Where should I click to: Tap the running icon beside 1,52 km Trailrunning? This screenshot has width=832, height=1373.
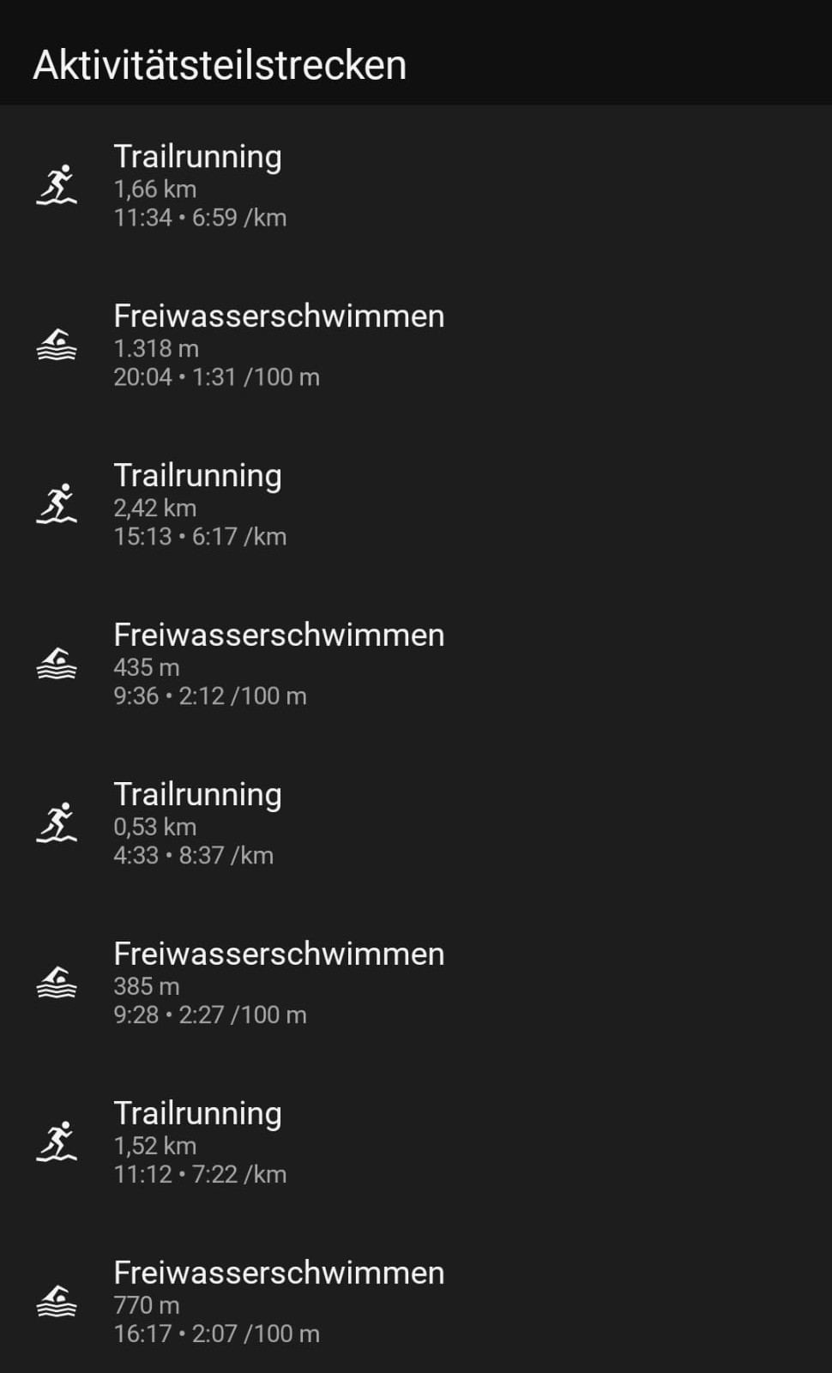57,1142
